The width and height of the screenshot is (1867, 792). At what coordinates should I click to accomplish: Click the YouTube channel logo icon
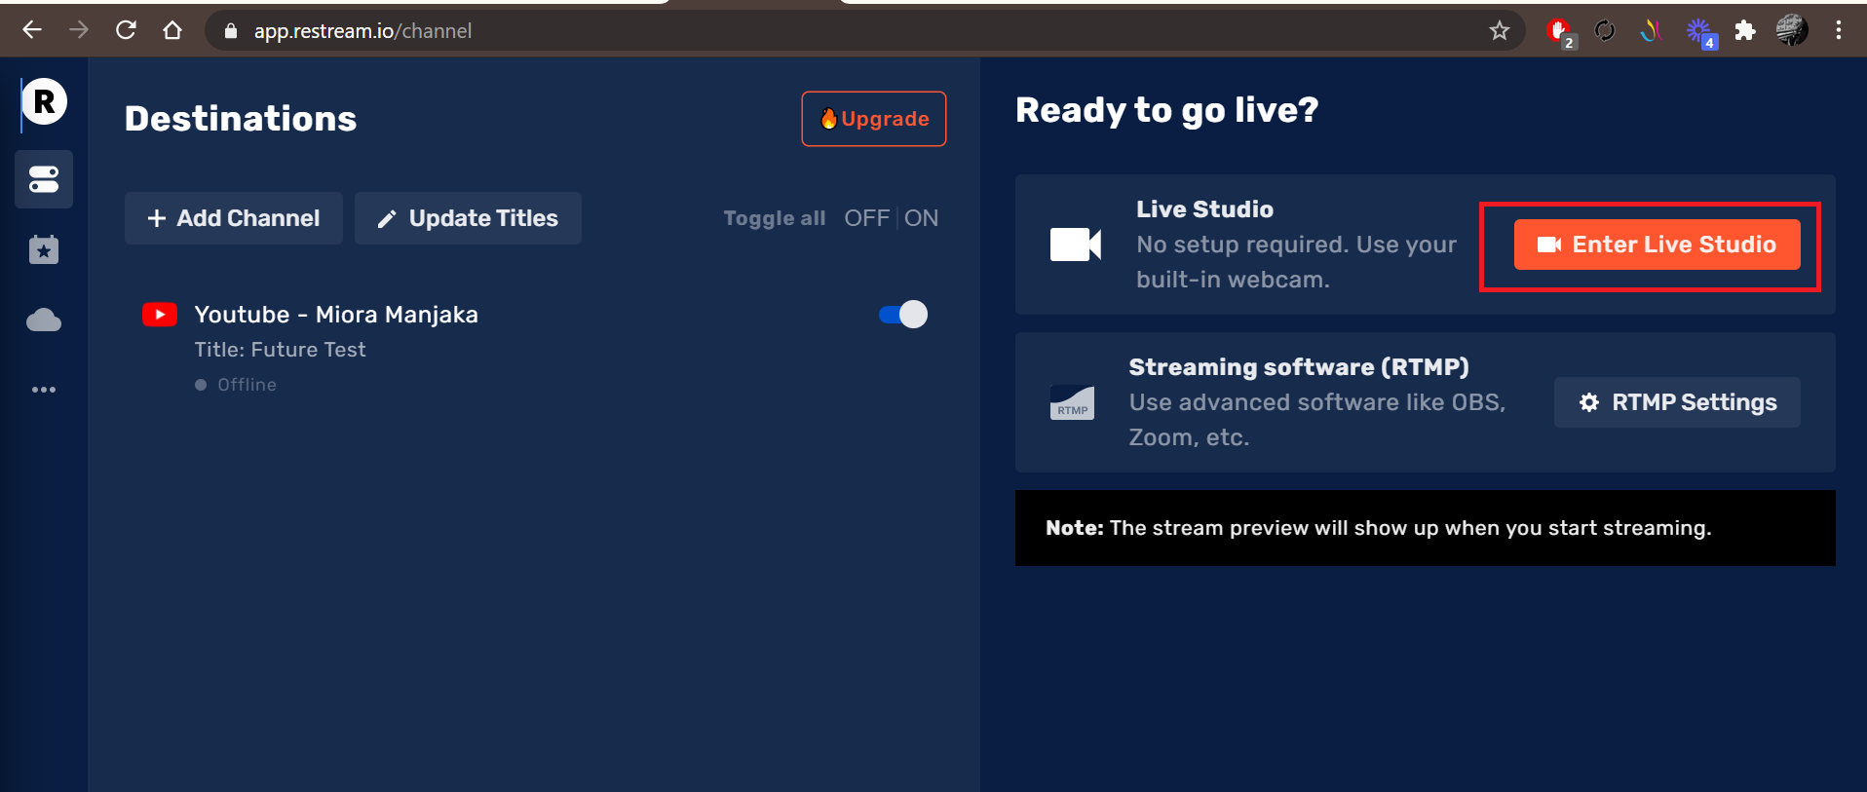[160, 315]
